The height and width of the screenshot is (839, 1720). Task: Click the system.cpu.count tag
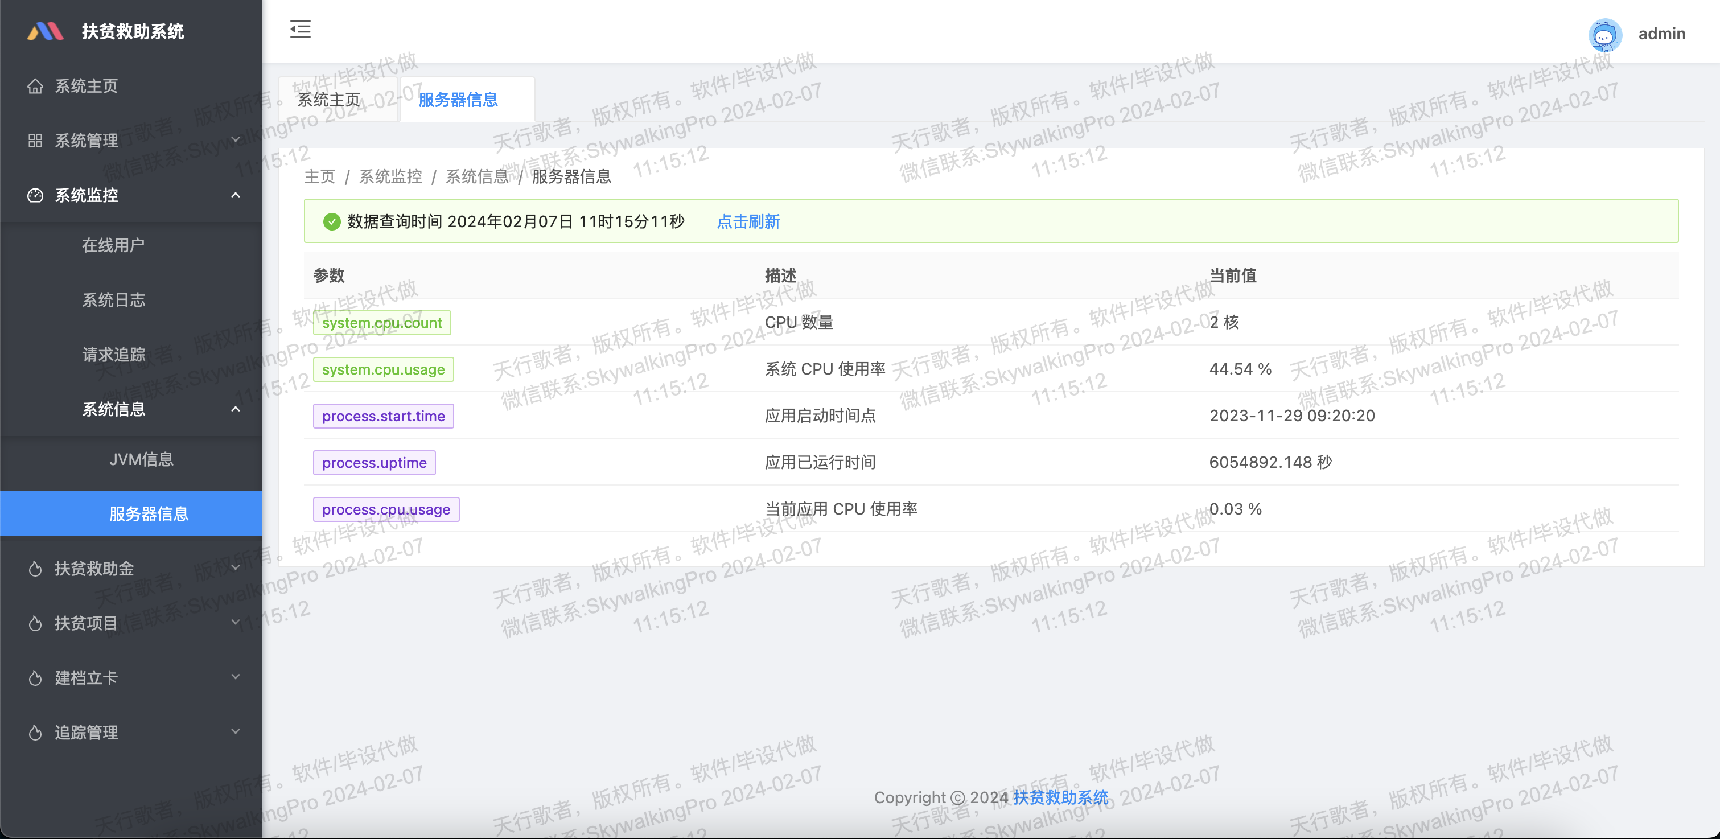click(x=382, y=323)
